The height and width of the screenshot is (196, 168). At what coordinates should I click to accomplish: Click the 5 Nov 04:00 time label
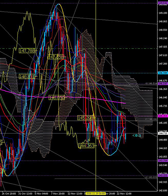41,194
